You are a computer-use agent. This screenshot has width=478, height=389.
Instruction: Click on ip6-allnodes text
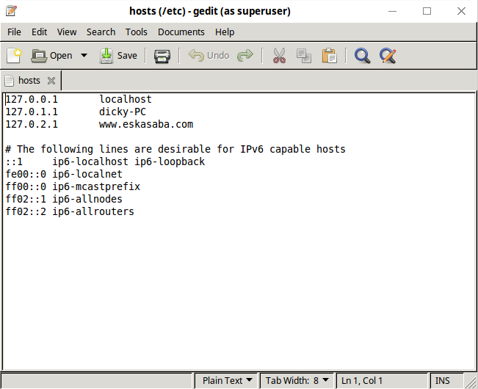click(87, 199)
